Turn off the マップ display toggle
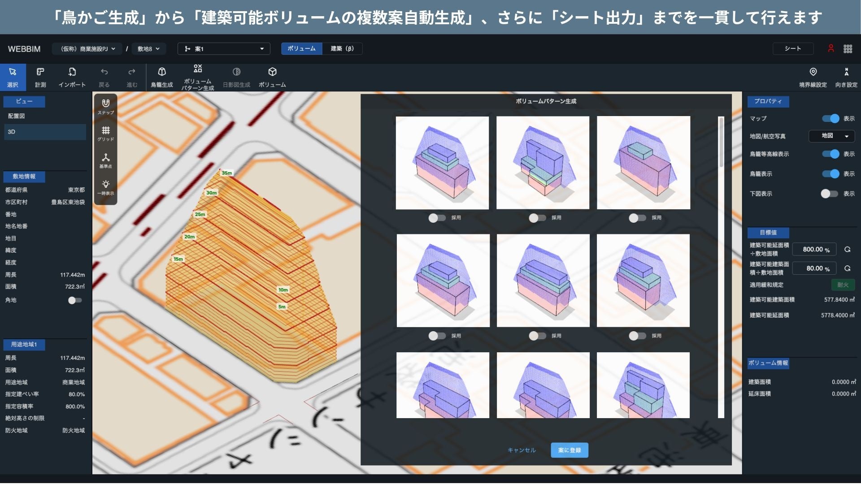The image size is (861, 484). coord(830,119)
